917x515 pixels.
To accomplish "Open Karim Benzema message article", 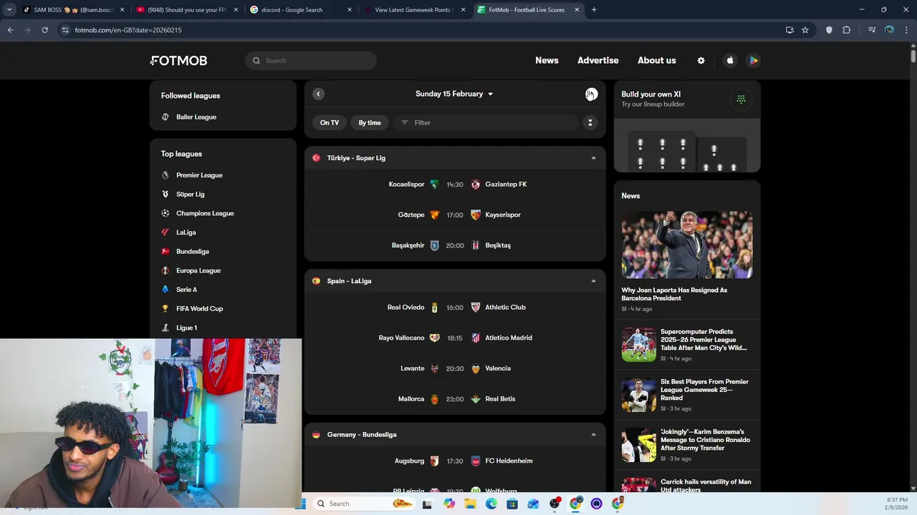I will 687,445.
